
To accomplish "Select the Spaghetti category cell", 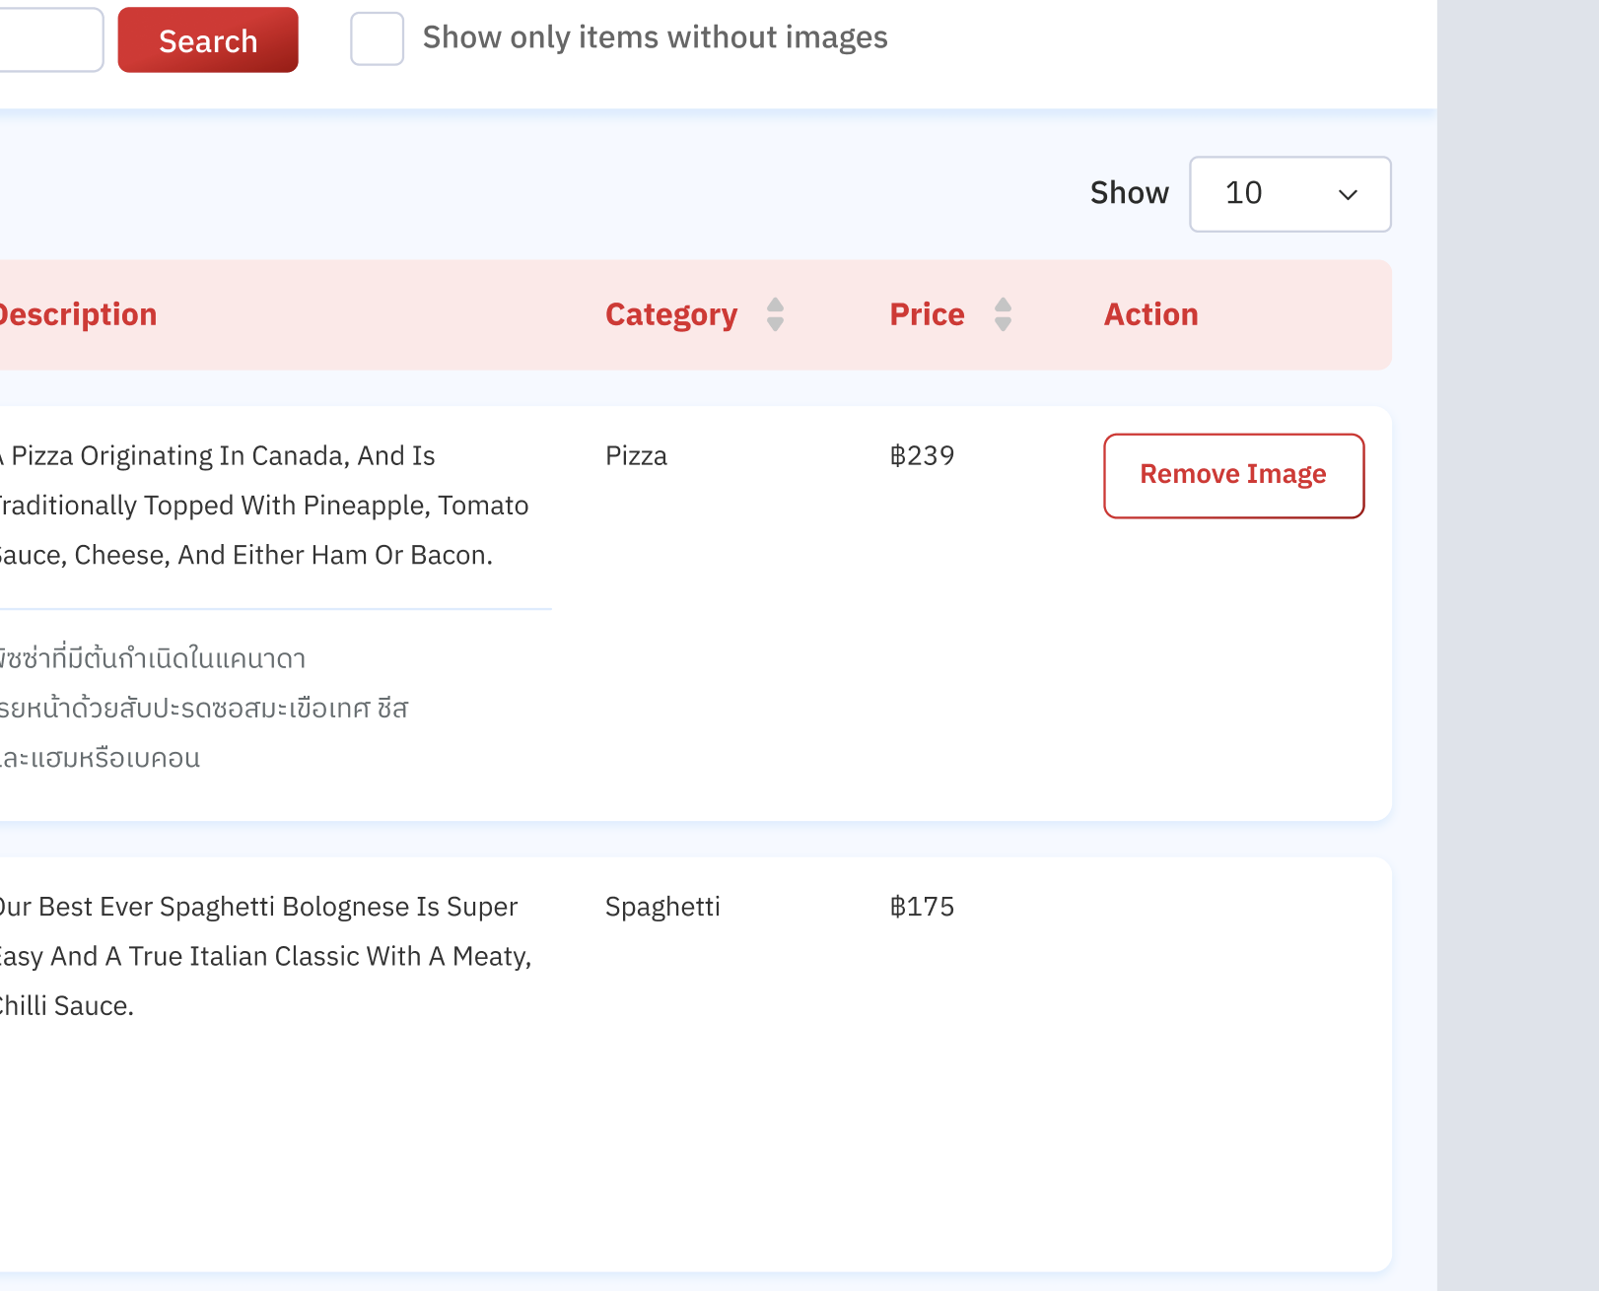I will (x=662, y=907).
